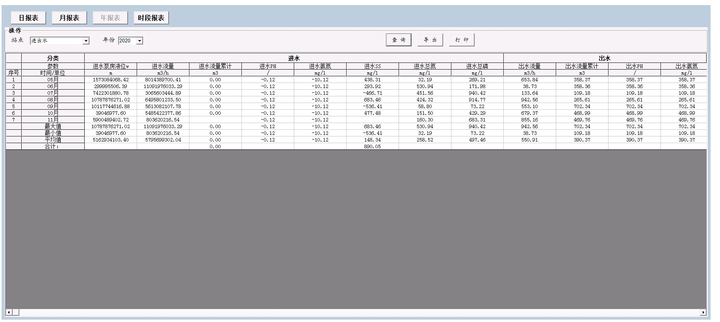
Task: Click the 时间/单位 header cell
Action: point(53,73)
